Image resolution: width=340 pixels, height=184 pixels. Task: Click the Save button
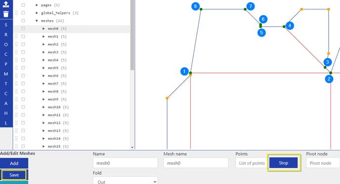pos(14,175)
